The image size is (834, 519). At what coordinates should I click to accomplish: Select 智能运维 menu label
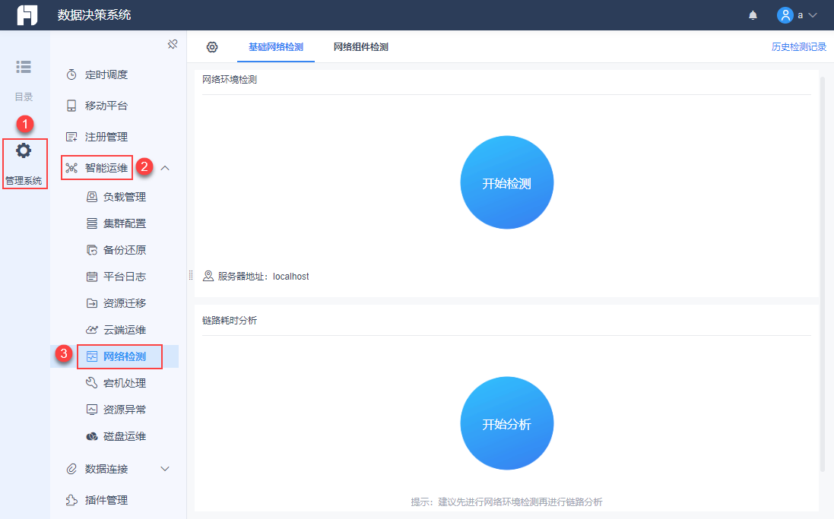[106, 168]
